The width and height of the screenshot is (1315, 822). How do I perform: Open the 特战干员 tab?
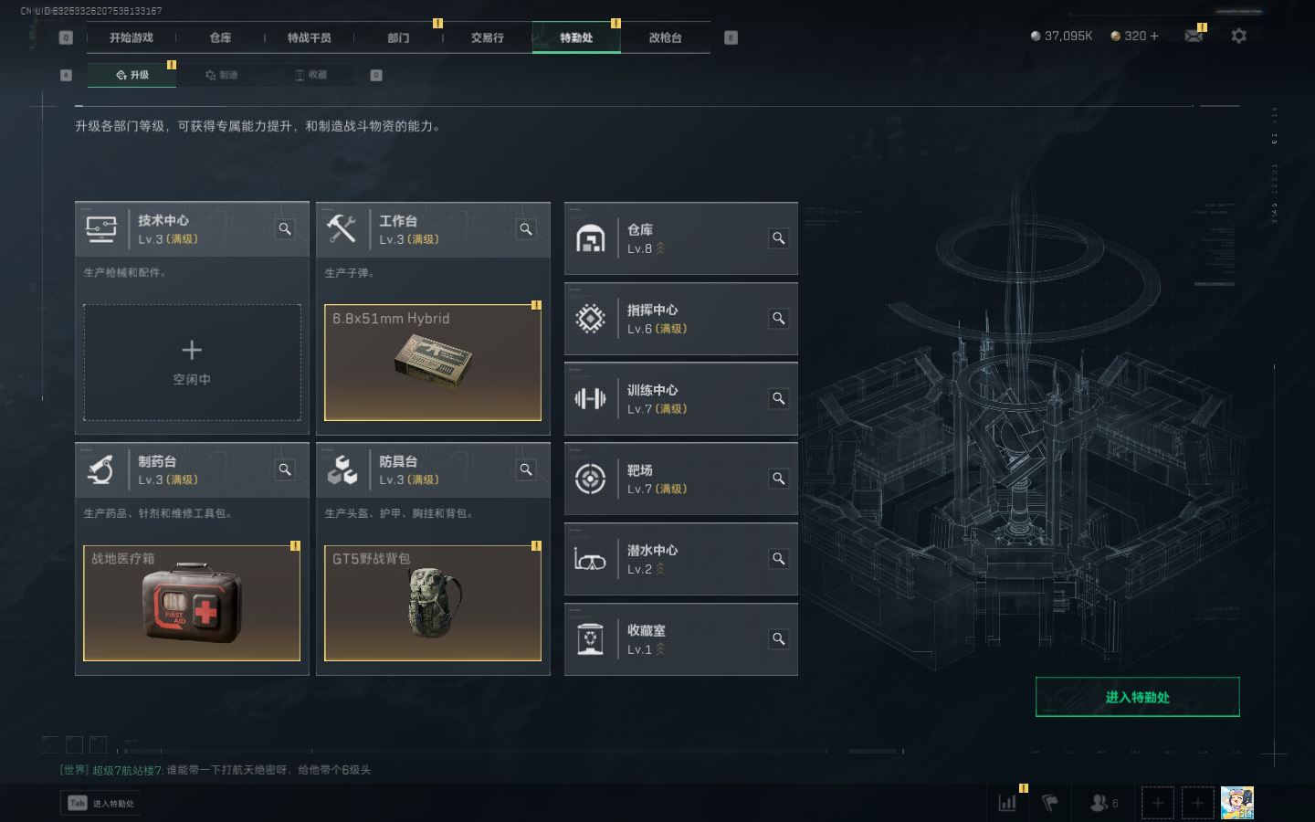click(x=309, y=37)
